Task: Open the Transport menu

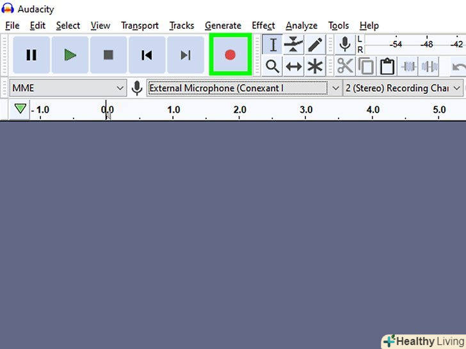Action: click(x=140, y=26)
